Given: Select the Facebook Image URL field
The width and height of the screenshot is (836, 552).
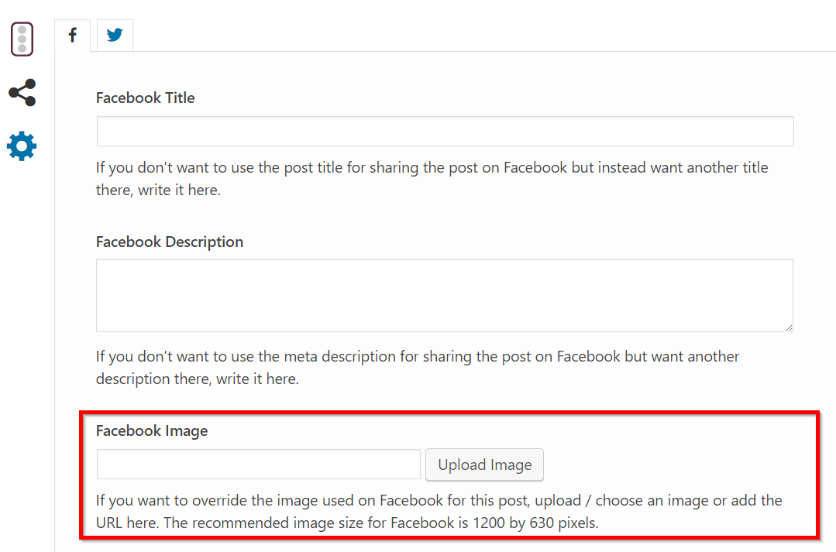Looking at the screenshot, I should (258, 465).
